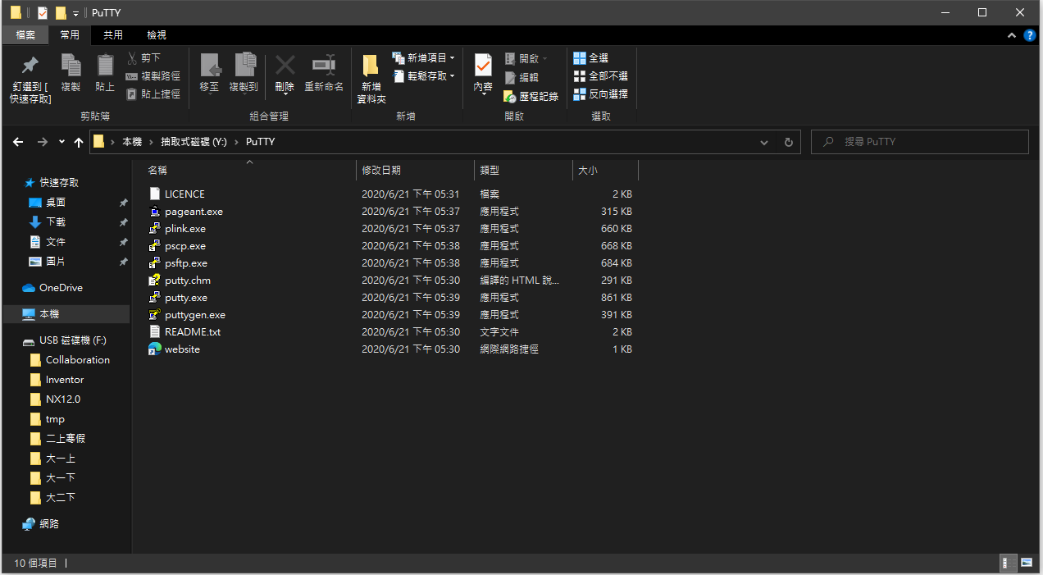The height and width of the screenshot is (575, 1043).
Task: Open the recent locations dropdown arrow
Action: coord(61,142)
